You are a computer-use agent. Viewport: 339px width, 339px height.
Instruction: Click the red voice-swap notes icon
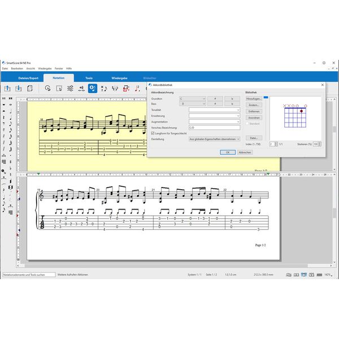tap(126, 88)
